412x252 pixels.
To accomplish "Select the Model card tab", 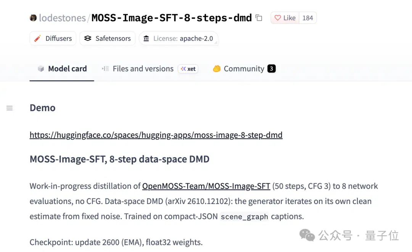I will pyautogui.click(x=62, y=69).
